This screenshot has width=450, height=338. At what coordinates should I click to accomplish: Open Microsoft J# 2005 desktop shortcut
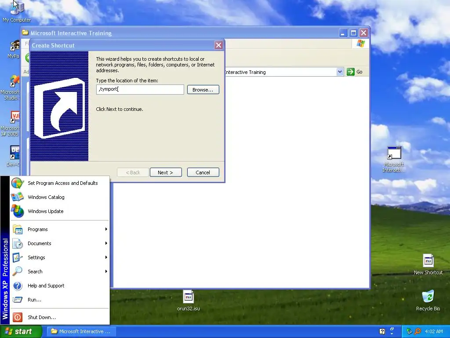(10, 124)
